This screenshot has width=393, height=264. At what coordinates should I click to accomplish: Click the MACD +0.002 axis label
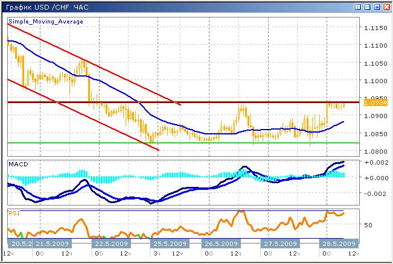coord(374,163)
